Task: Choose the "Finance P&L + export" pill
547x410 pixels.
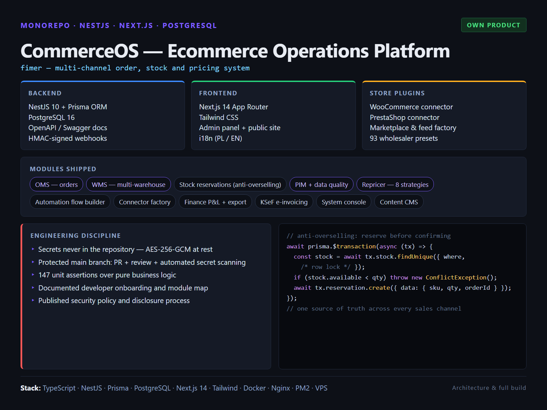Action: pos(215,202)
